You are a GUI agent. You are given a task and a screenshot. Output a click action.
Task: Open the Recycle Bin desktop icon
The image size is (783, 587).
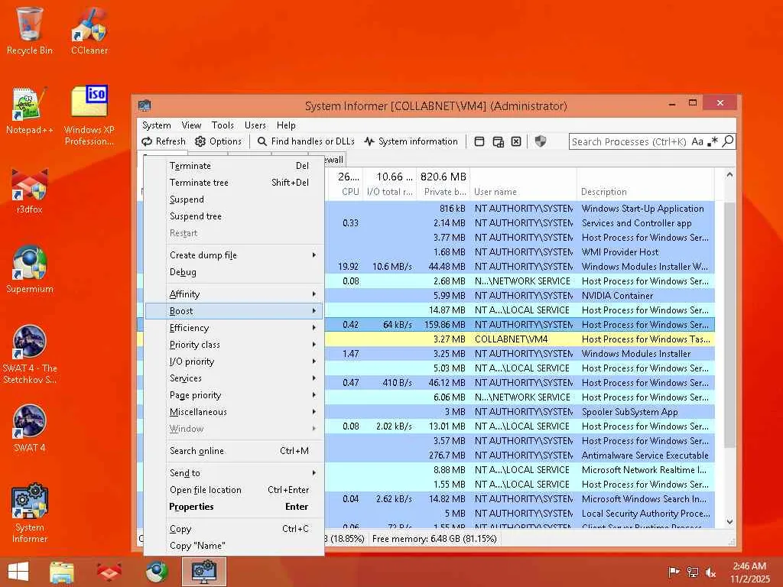[x=30, y=31]
